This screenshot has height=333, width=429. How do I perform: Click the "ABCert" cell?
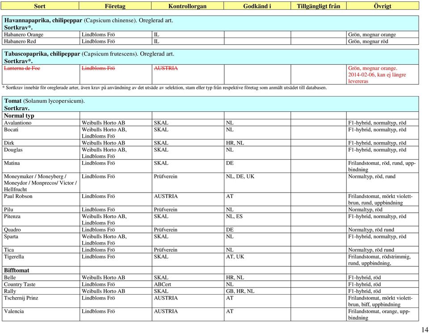(163, 284)
